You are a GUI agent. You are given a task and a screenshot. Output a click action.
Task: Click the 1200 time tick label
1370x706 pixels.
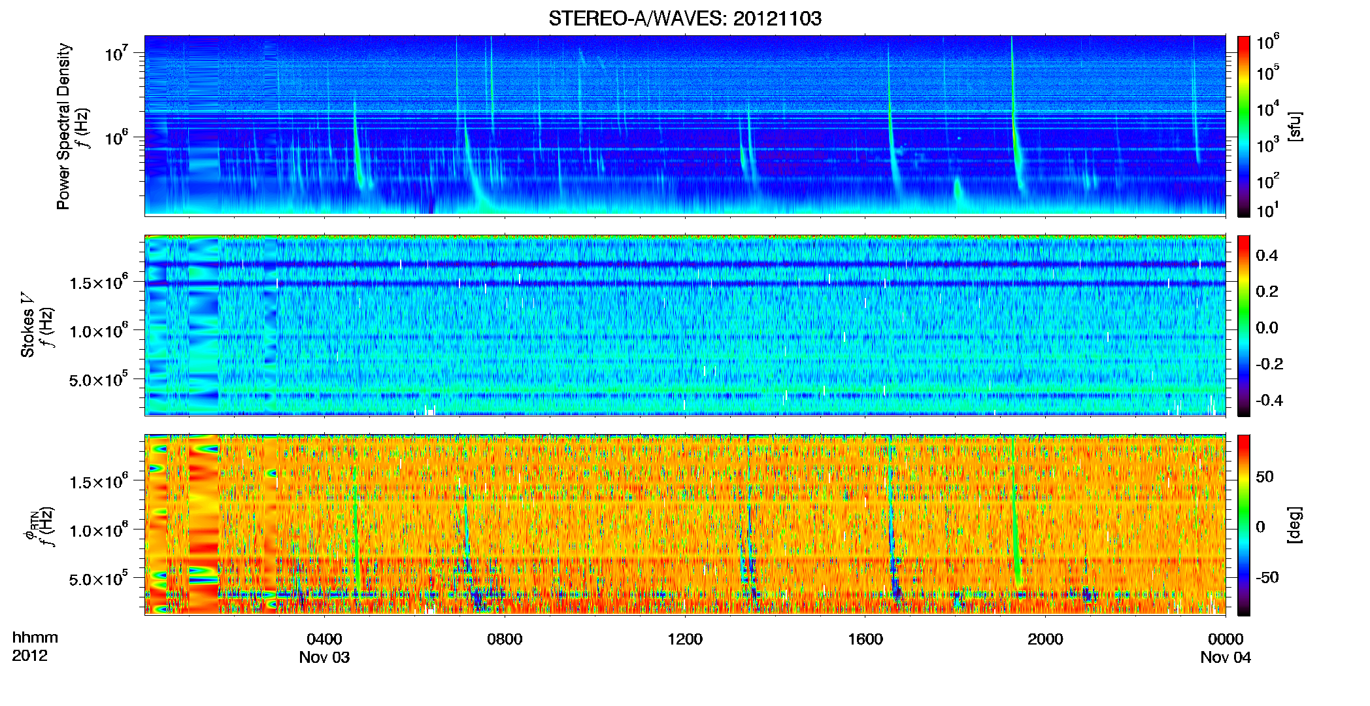(x=685, y=639)
